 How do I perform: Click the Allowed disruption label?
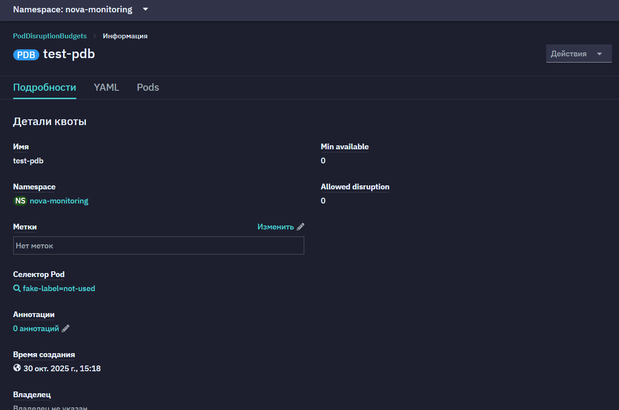point(355,187)
